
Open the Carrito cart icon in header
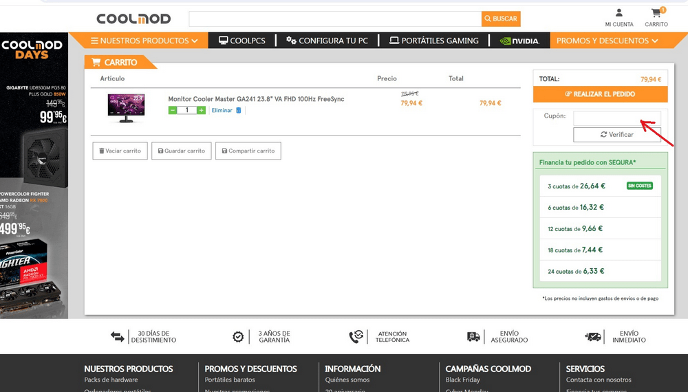(x=656, y=12)
